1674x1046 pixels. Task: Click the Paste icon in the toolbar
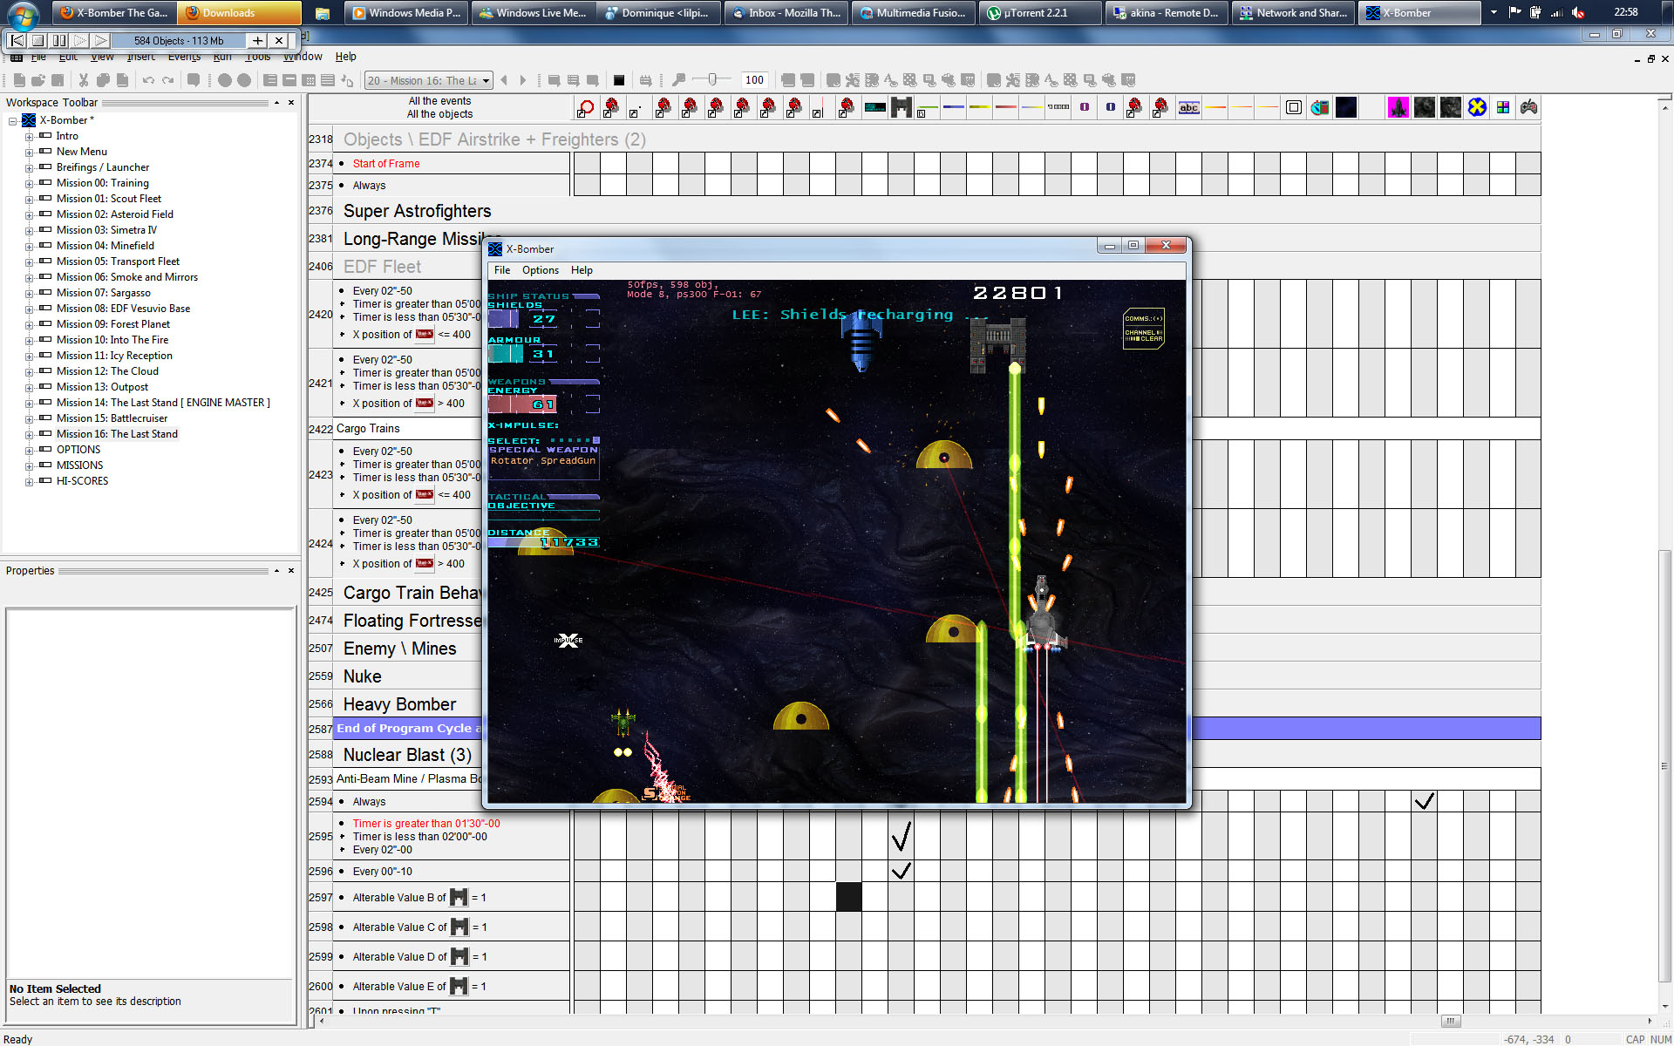coord(122,80)
